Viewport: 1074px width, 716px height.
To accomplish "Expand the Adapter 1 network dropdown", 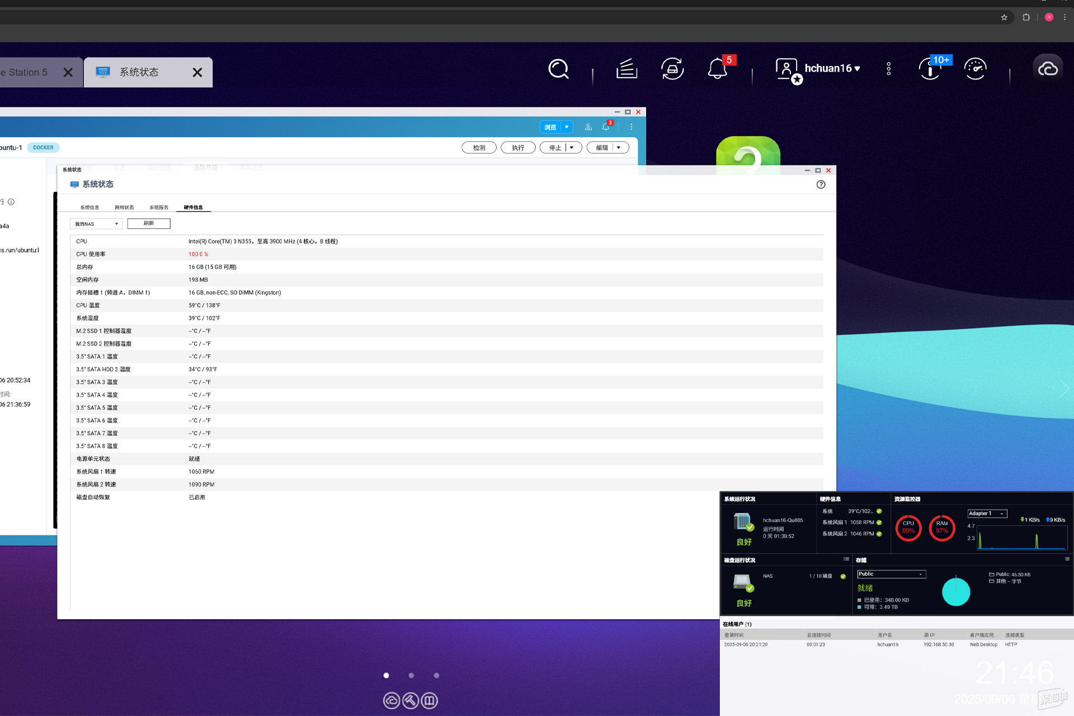I will [x=987, y=514].
